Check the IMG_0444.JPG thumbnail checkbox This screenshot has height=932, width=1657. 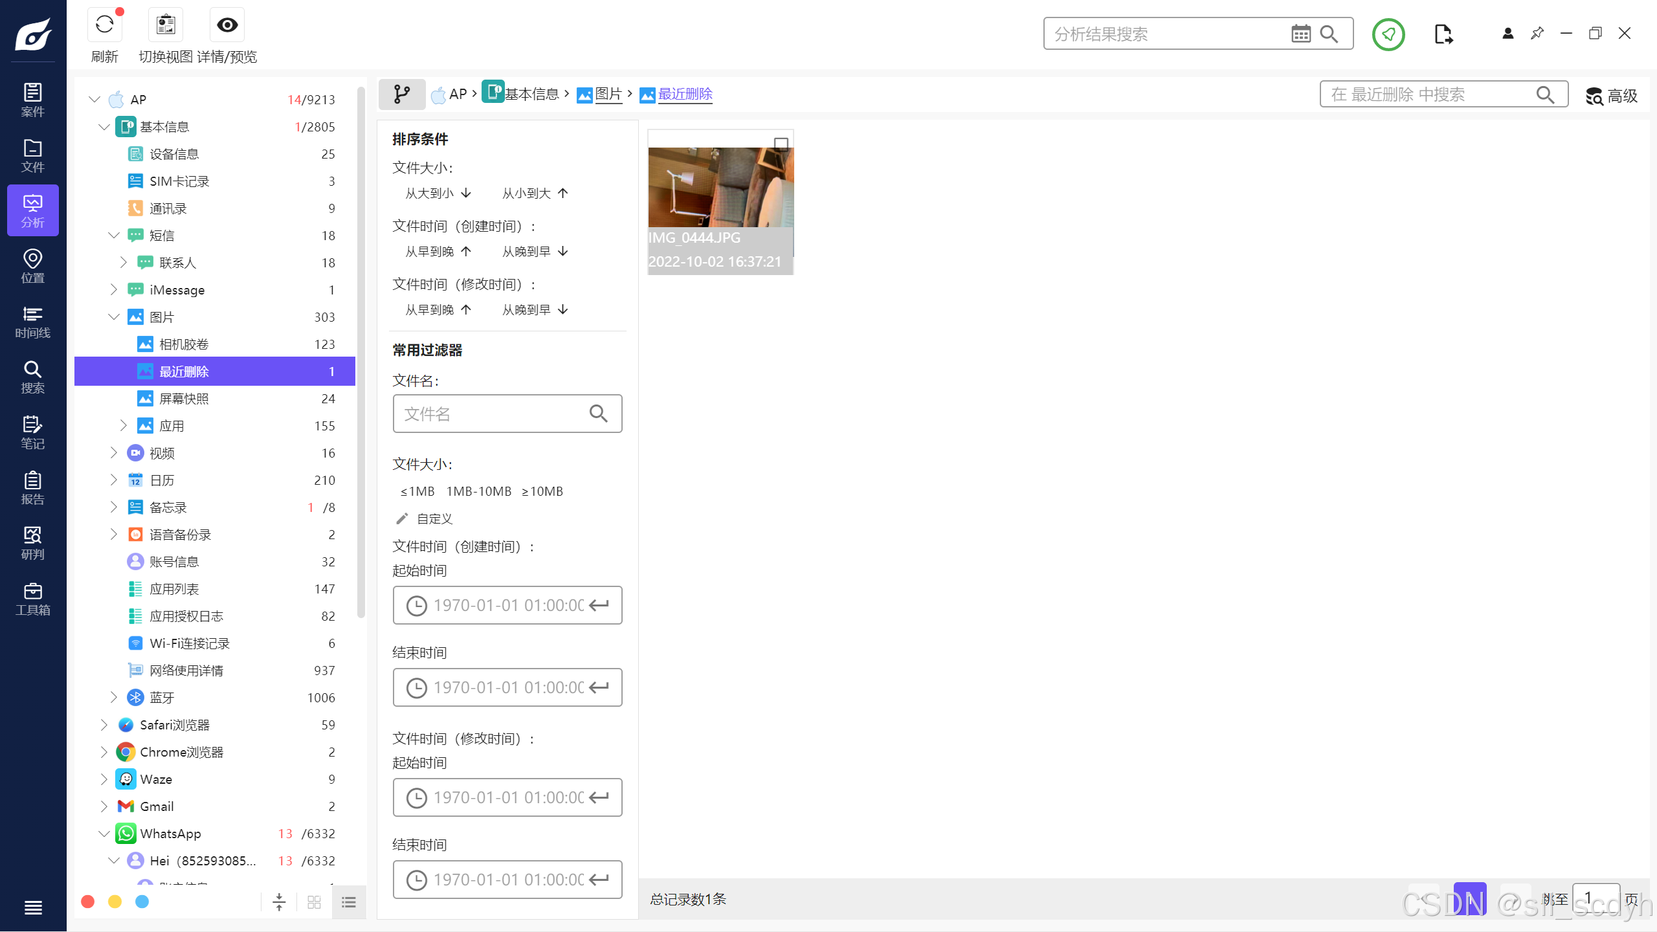coord(781,144)
